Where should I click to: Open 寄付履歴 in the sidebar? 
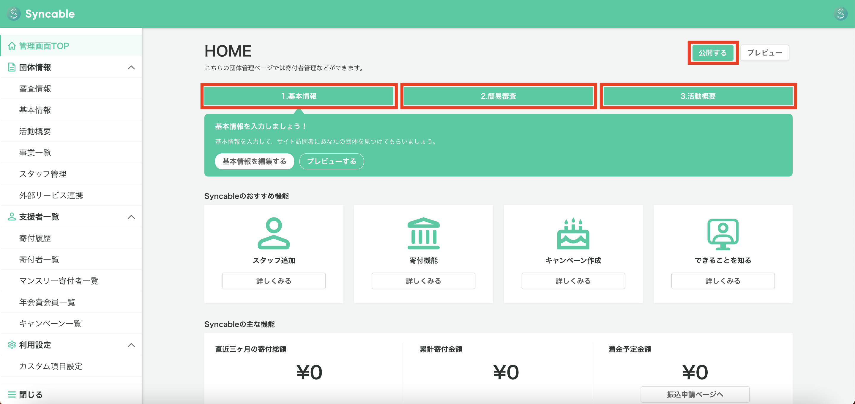(71, 238)
